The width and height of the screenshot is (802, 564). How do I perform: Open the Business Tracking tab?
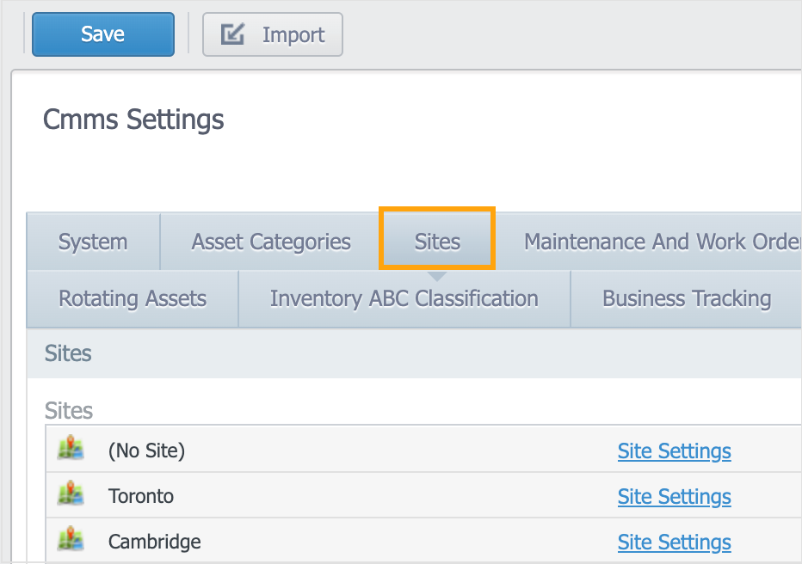coord(686,299)
